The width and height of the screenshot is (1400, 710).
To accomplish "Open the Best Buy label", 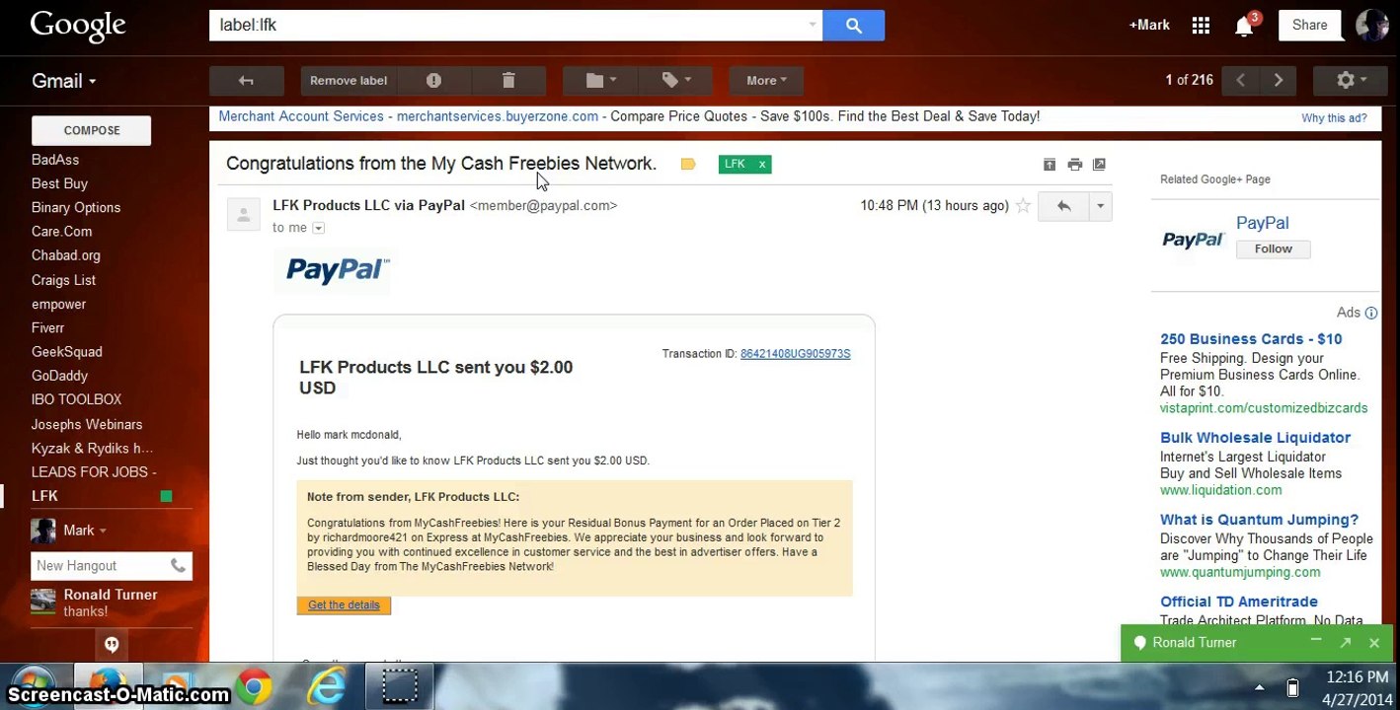I will (59, 183).
